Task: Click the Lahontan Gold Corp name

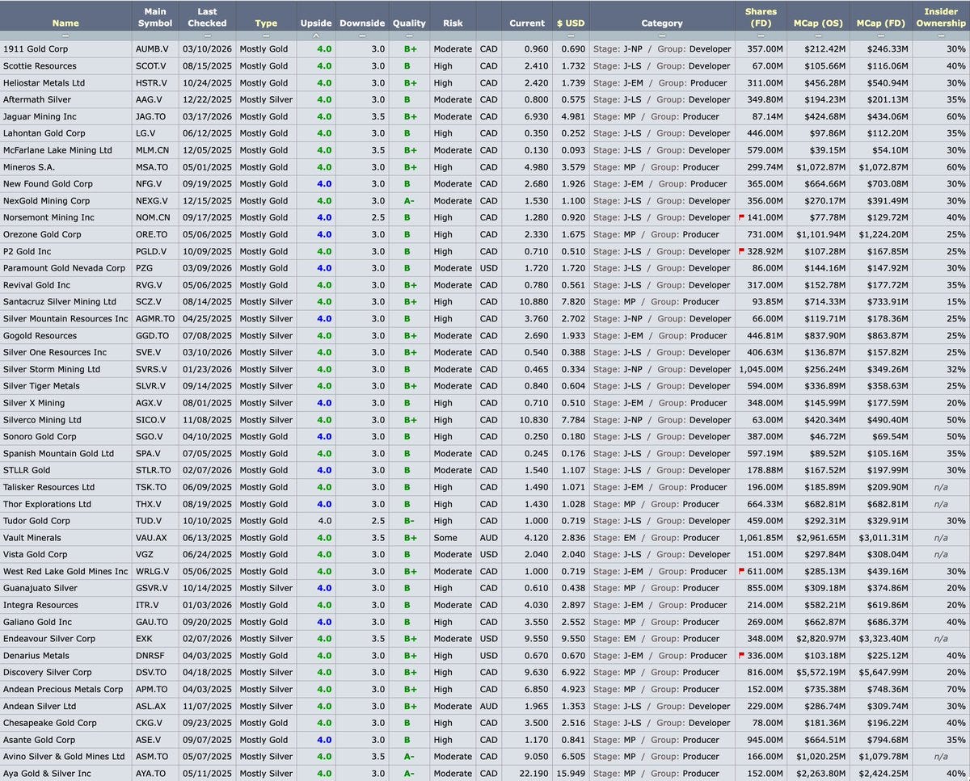Action: tap(44, 133)
